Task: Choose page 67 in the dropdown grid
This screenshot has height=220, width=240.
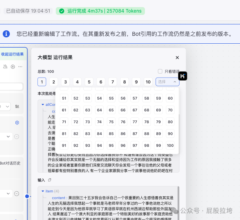Action: point(135,110)
